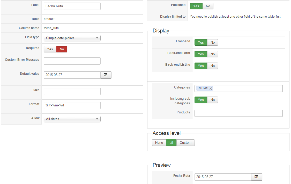Set Required to Yes
This screenshot has height=184, width=291.
point(50,49)
